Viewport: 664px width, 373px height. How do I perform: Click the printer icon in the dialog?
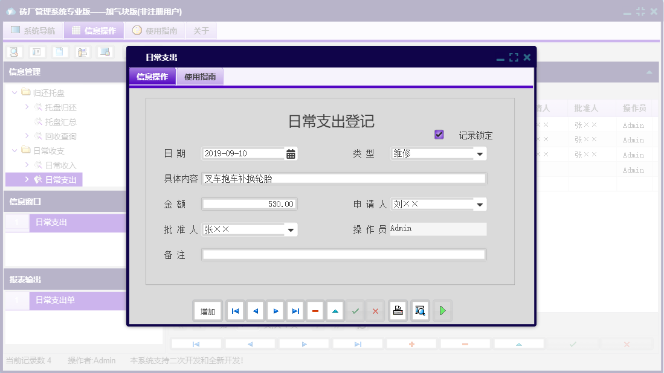pos(398,310)
